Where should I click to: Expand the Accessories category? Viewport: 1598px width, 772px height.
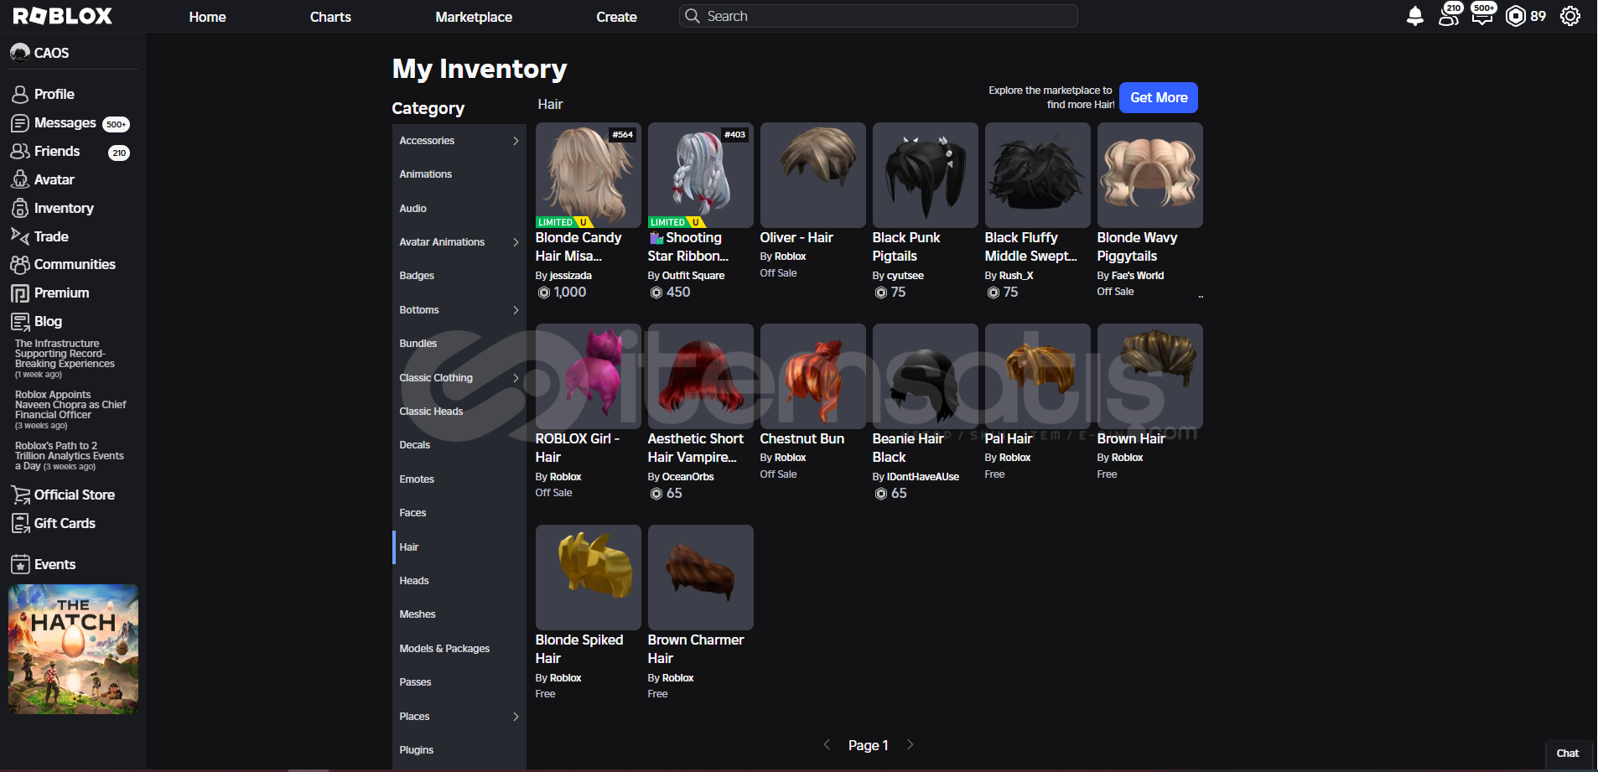516,141
